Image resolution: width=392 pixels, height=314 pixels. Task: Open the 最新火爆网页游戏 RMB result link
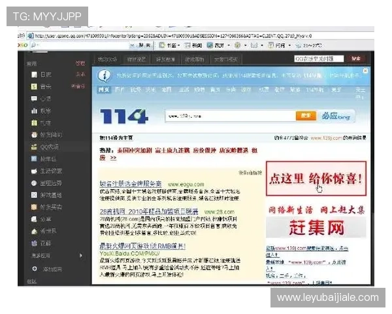pos(142,246)
